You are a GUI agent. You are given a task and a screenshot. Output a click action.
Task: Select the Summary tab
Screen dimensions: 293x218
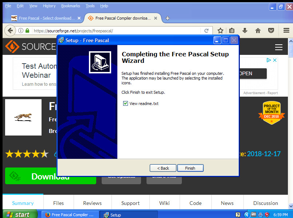tap(23, 203)
